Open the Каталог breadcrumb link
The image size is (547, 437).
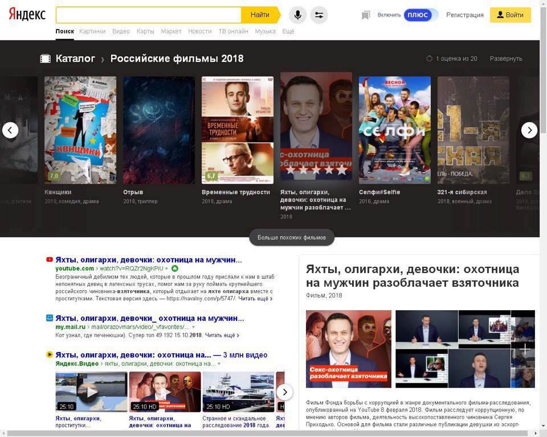click(x=75, y=59)
